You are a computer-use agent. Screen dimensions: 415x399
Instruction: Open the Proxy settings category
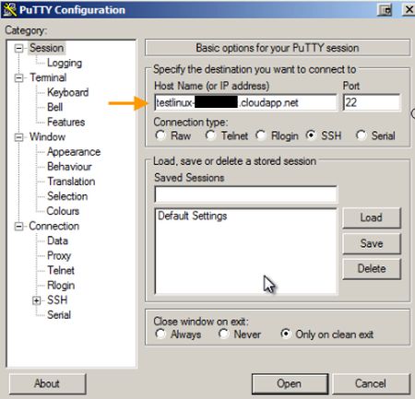59,255
